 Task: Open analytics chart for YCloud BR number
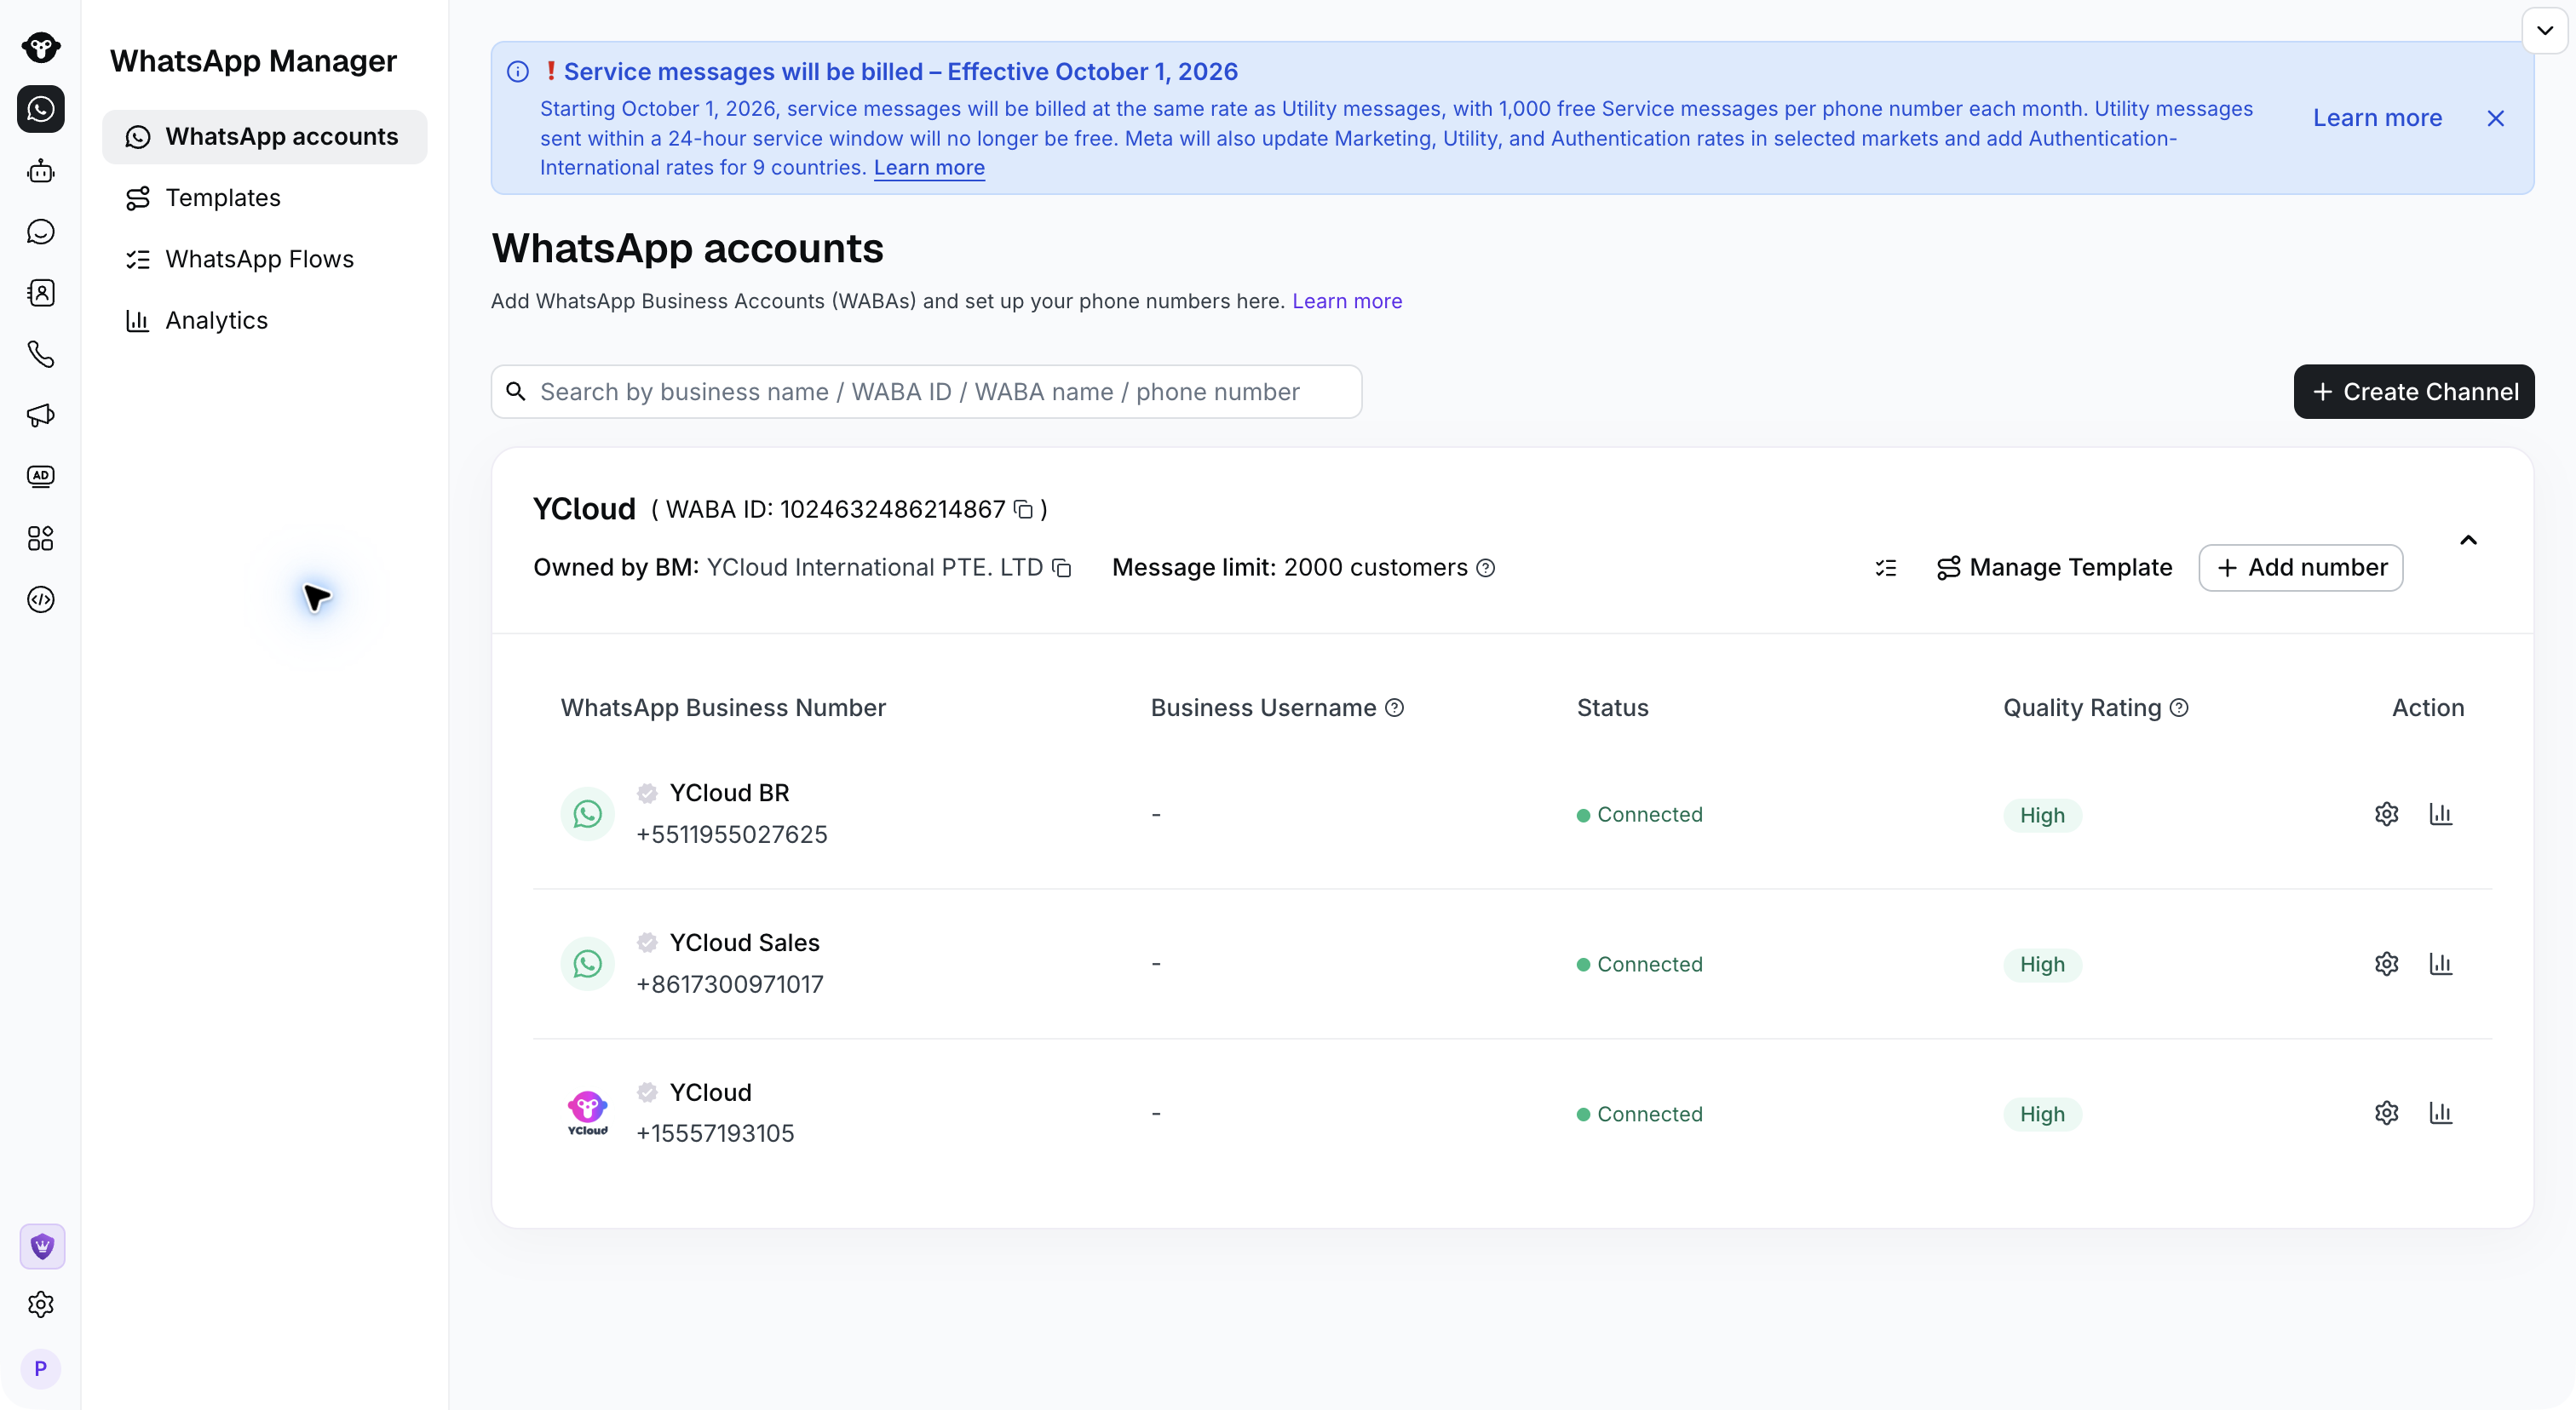[2440, 815]
